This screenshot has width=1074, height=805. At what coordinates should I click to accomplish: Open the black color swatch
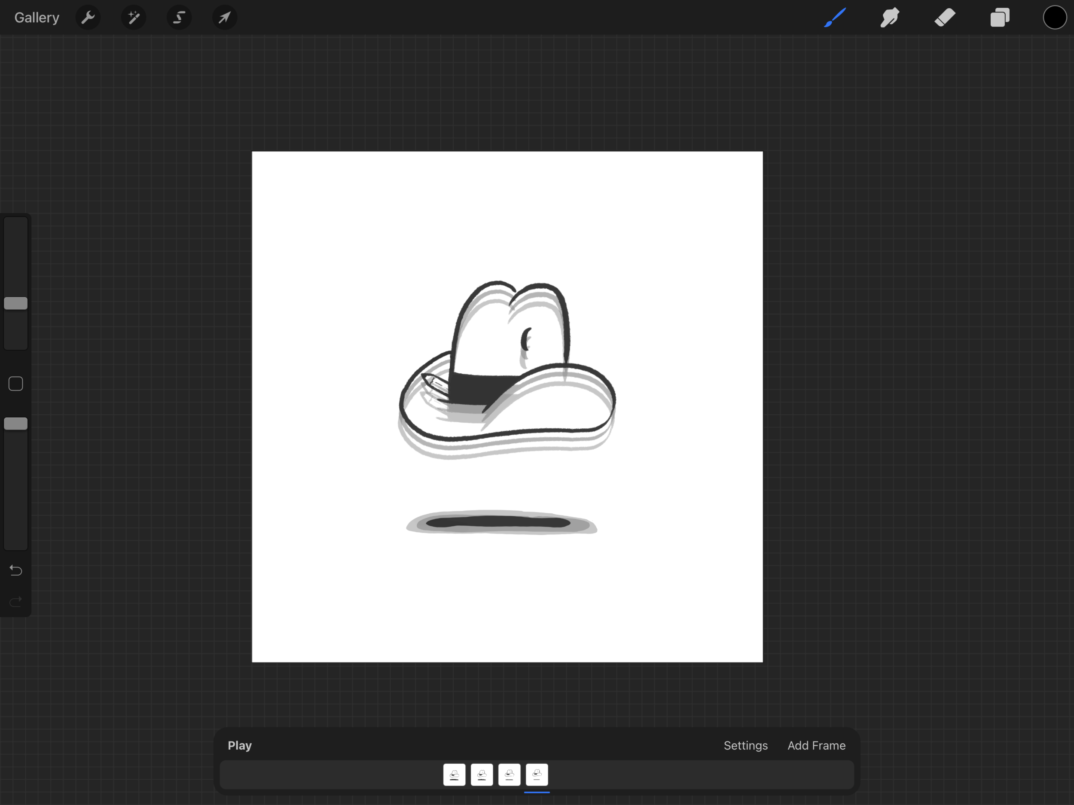tap(1055, 18)
